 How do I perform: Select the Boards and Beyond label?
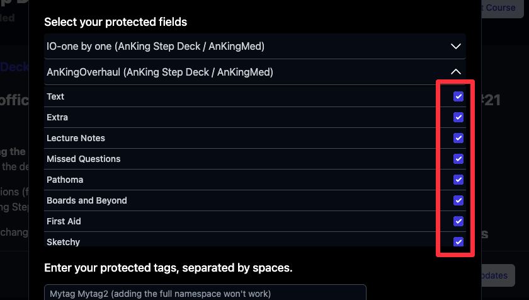87,200
